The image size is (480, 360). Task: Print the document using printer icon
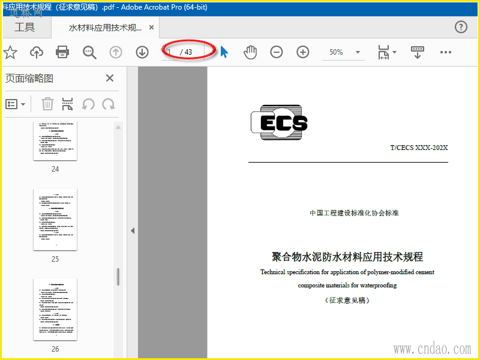pyautogui.click(x=62, y=52)
